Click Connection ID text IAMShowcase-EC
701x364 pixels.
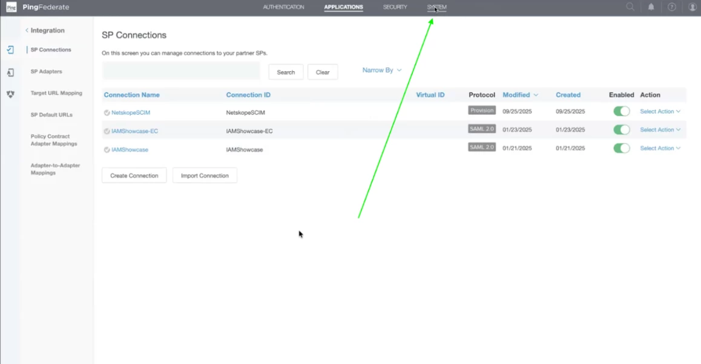[x=249, y=131]
